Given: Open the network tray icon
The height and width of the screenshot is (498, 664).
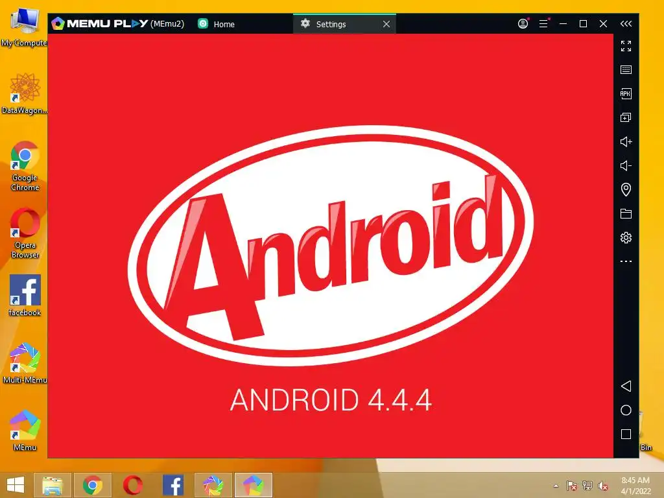Looking at the screenshot, I should (x=587, y=486).
